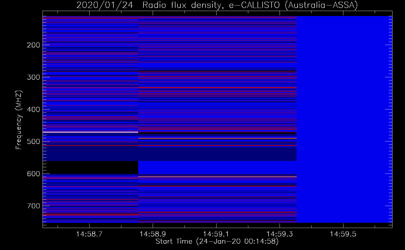Click the black data gap near 580 MHz
The height and width of the screenshot is (250, 405).
tap(90, 167)
